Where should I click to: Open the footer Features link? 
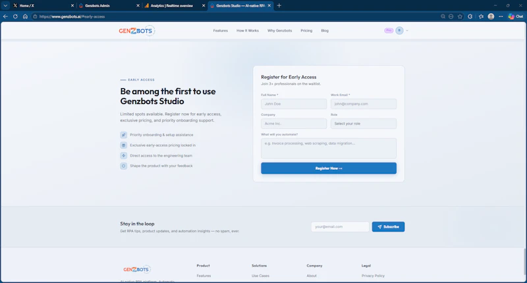[x=204, y=276]
